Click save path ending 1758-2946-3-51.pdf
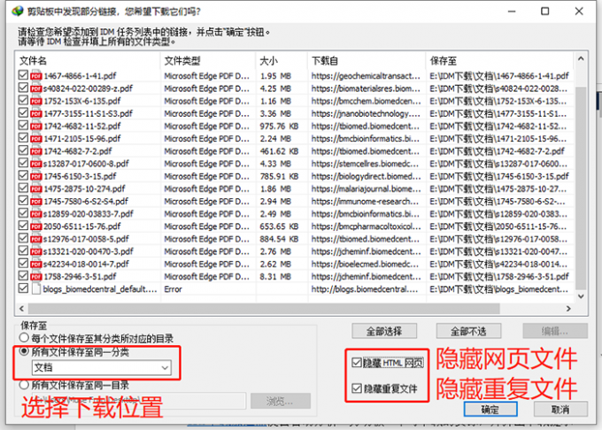 [x=499, y=277]
